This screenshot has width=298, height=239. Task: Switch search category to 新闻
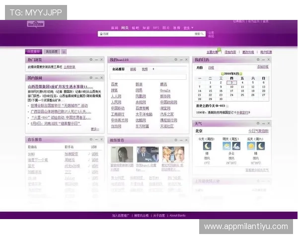(115, 28)
